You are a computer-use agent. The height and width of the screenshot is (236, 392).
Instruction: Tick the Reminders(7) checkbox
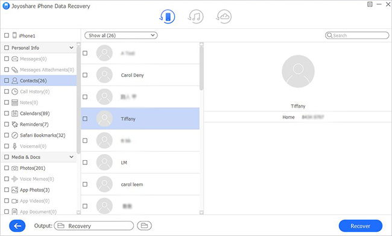pyautogui.click(x=7, y=124)
